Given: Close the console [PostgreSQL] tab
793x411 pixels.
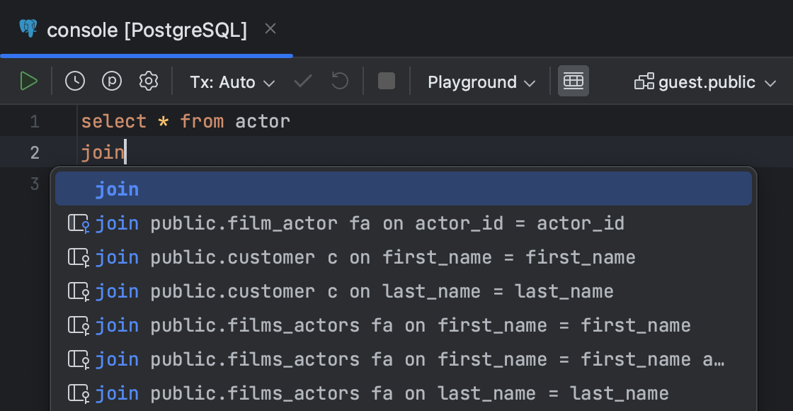Looking at the screenshot, I should [x=270, y=29].
